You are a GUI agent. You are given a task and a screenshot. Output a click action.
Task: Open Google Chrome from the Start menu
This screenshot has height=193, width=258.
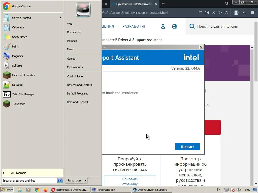pyautogui.click(x=32, y=6)
